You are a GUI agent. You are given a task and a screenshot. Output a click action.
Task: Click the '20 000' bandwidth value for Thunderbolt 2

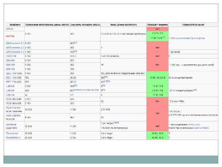coord(28,138)
